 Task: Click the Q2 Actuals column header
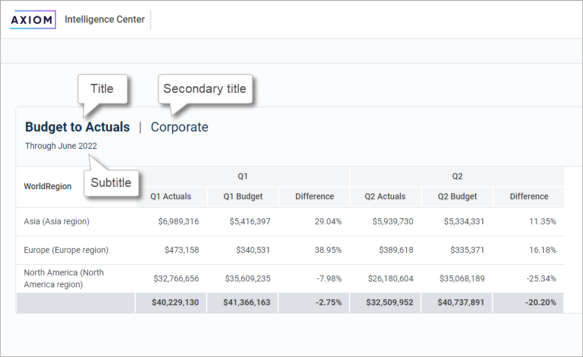[385, 196]
